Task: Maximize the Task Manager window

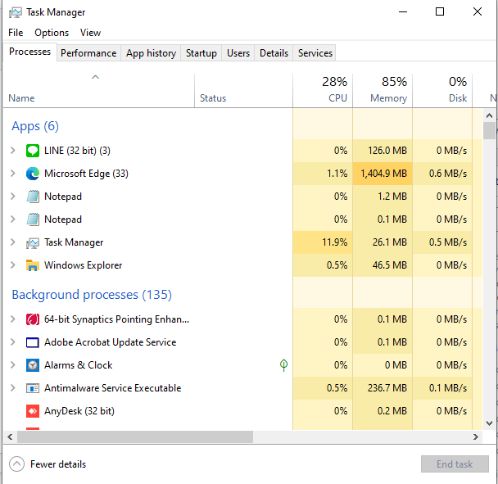Action: click(x=440, y=12)
